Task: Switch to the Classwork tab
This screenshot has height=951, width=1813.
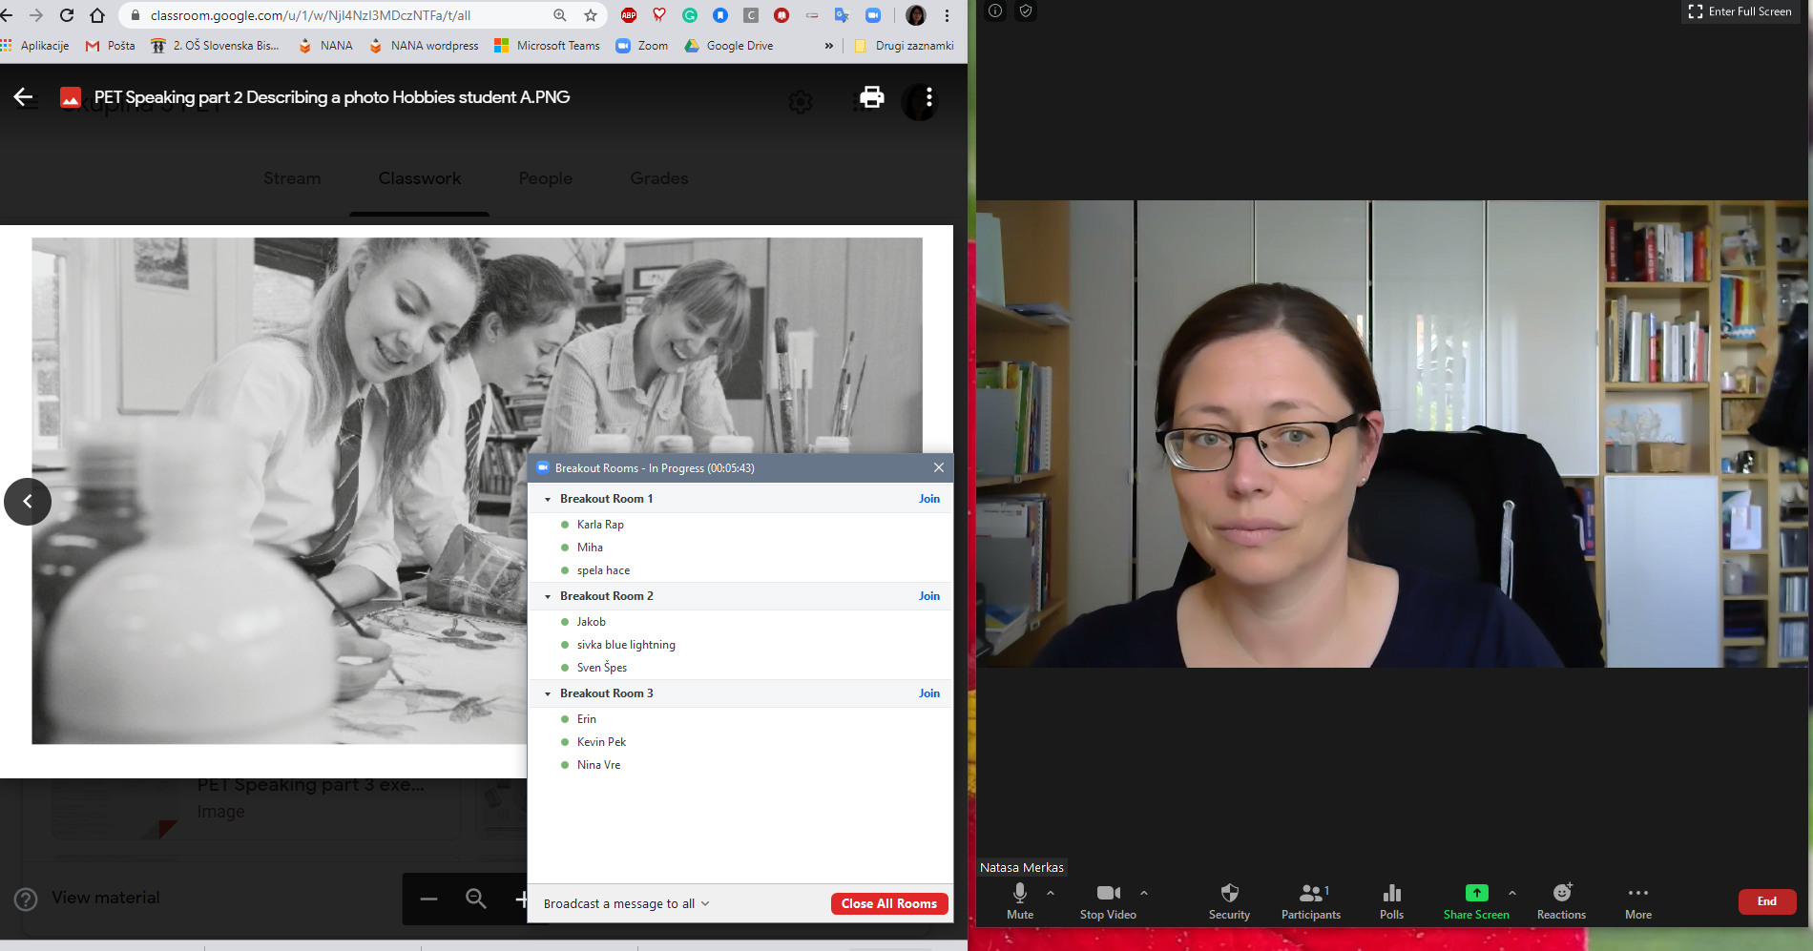Action: click(419, 178)
